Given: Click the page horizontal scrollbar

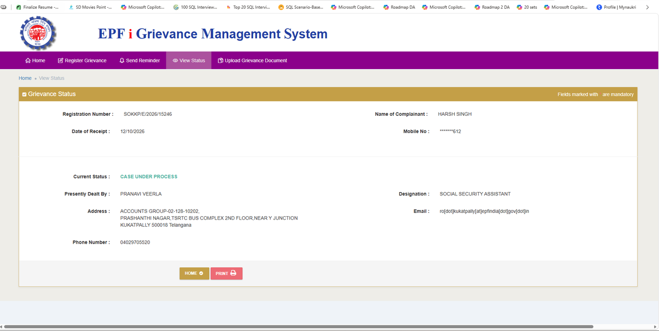Looking at the screenshot, I should (x=299, y=327).
